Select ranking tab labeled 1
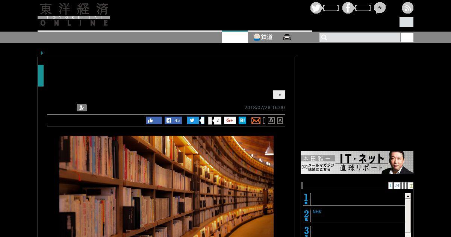 pyautogui.click(x=390, y=185)
